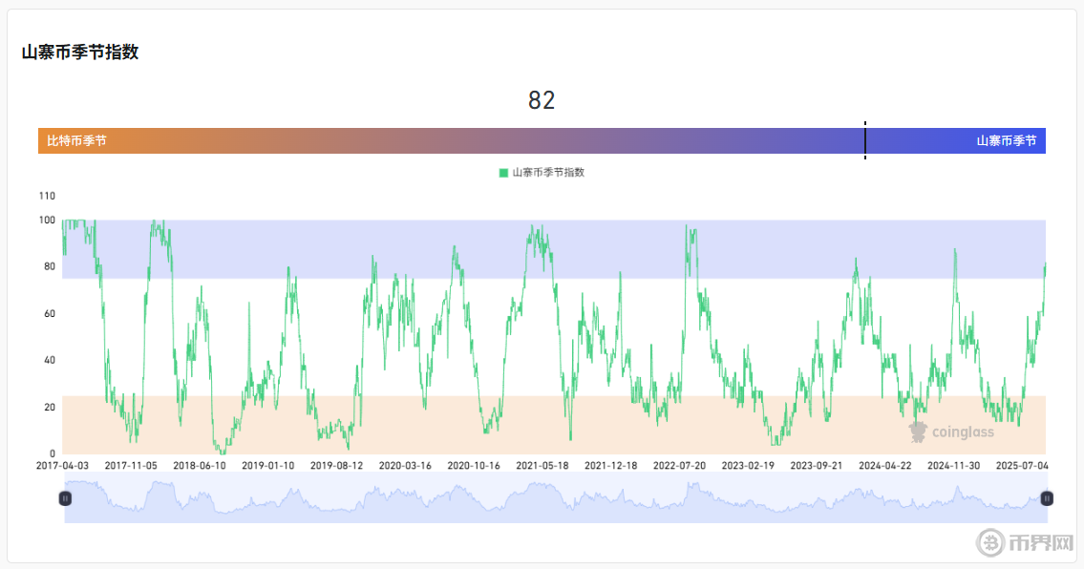Click the 2019-08-12 date axis label
This screenshot has height=569, width=1084.
click(x=337, y=466)
